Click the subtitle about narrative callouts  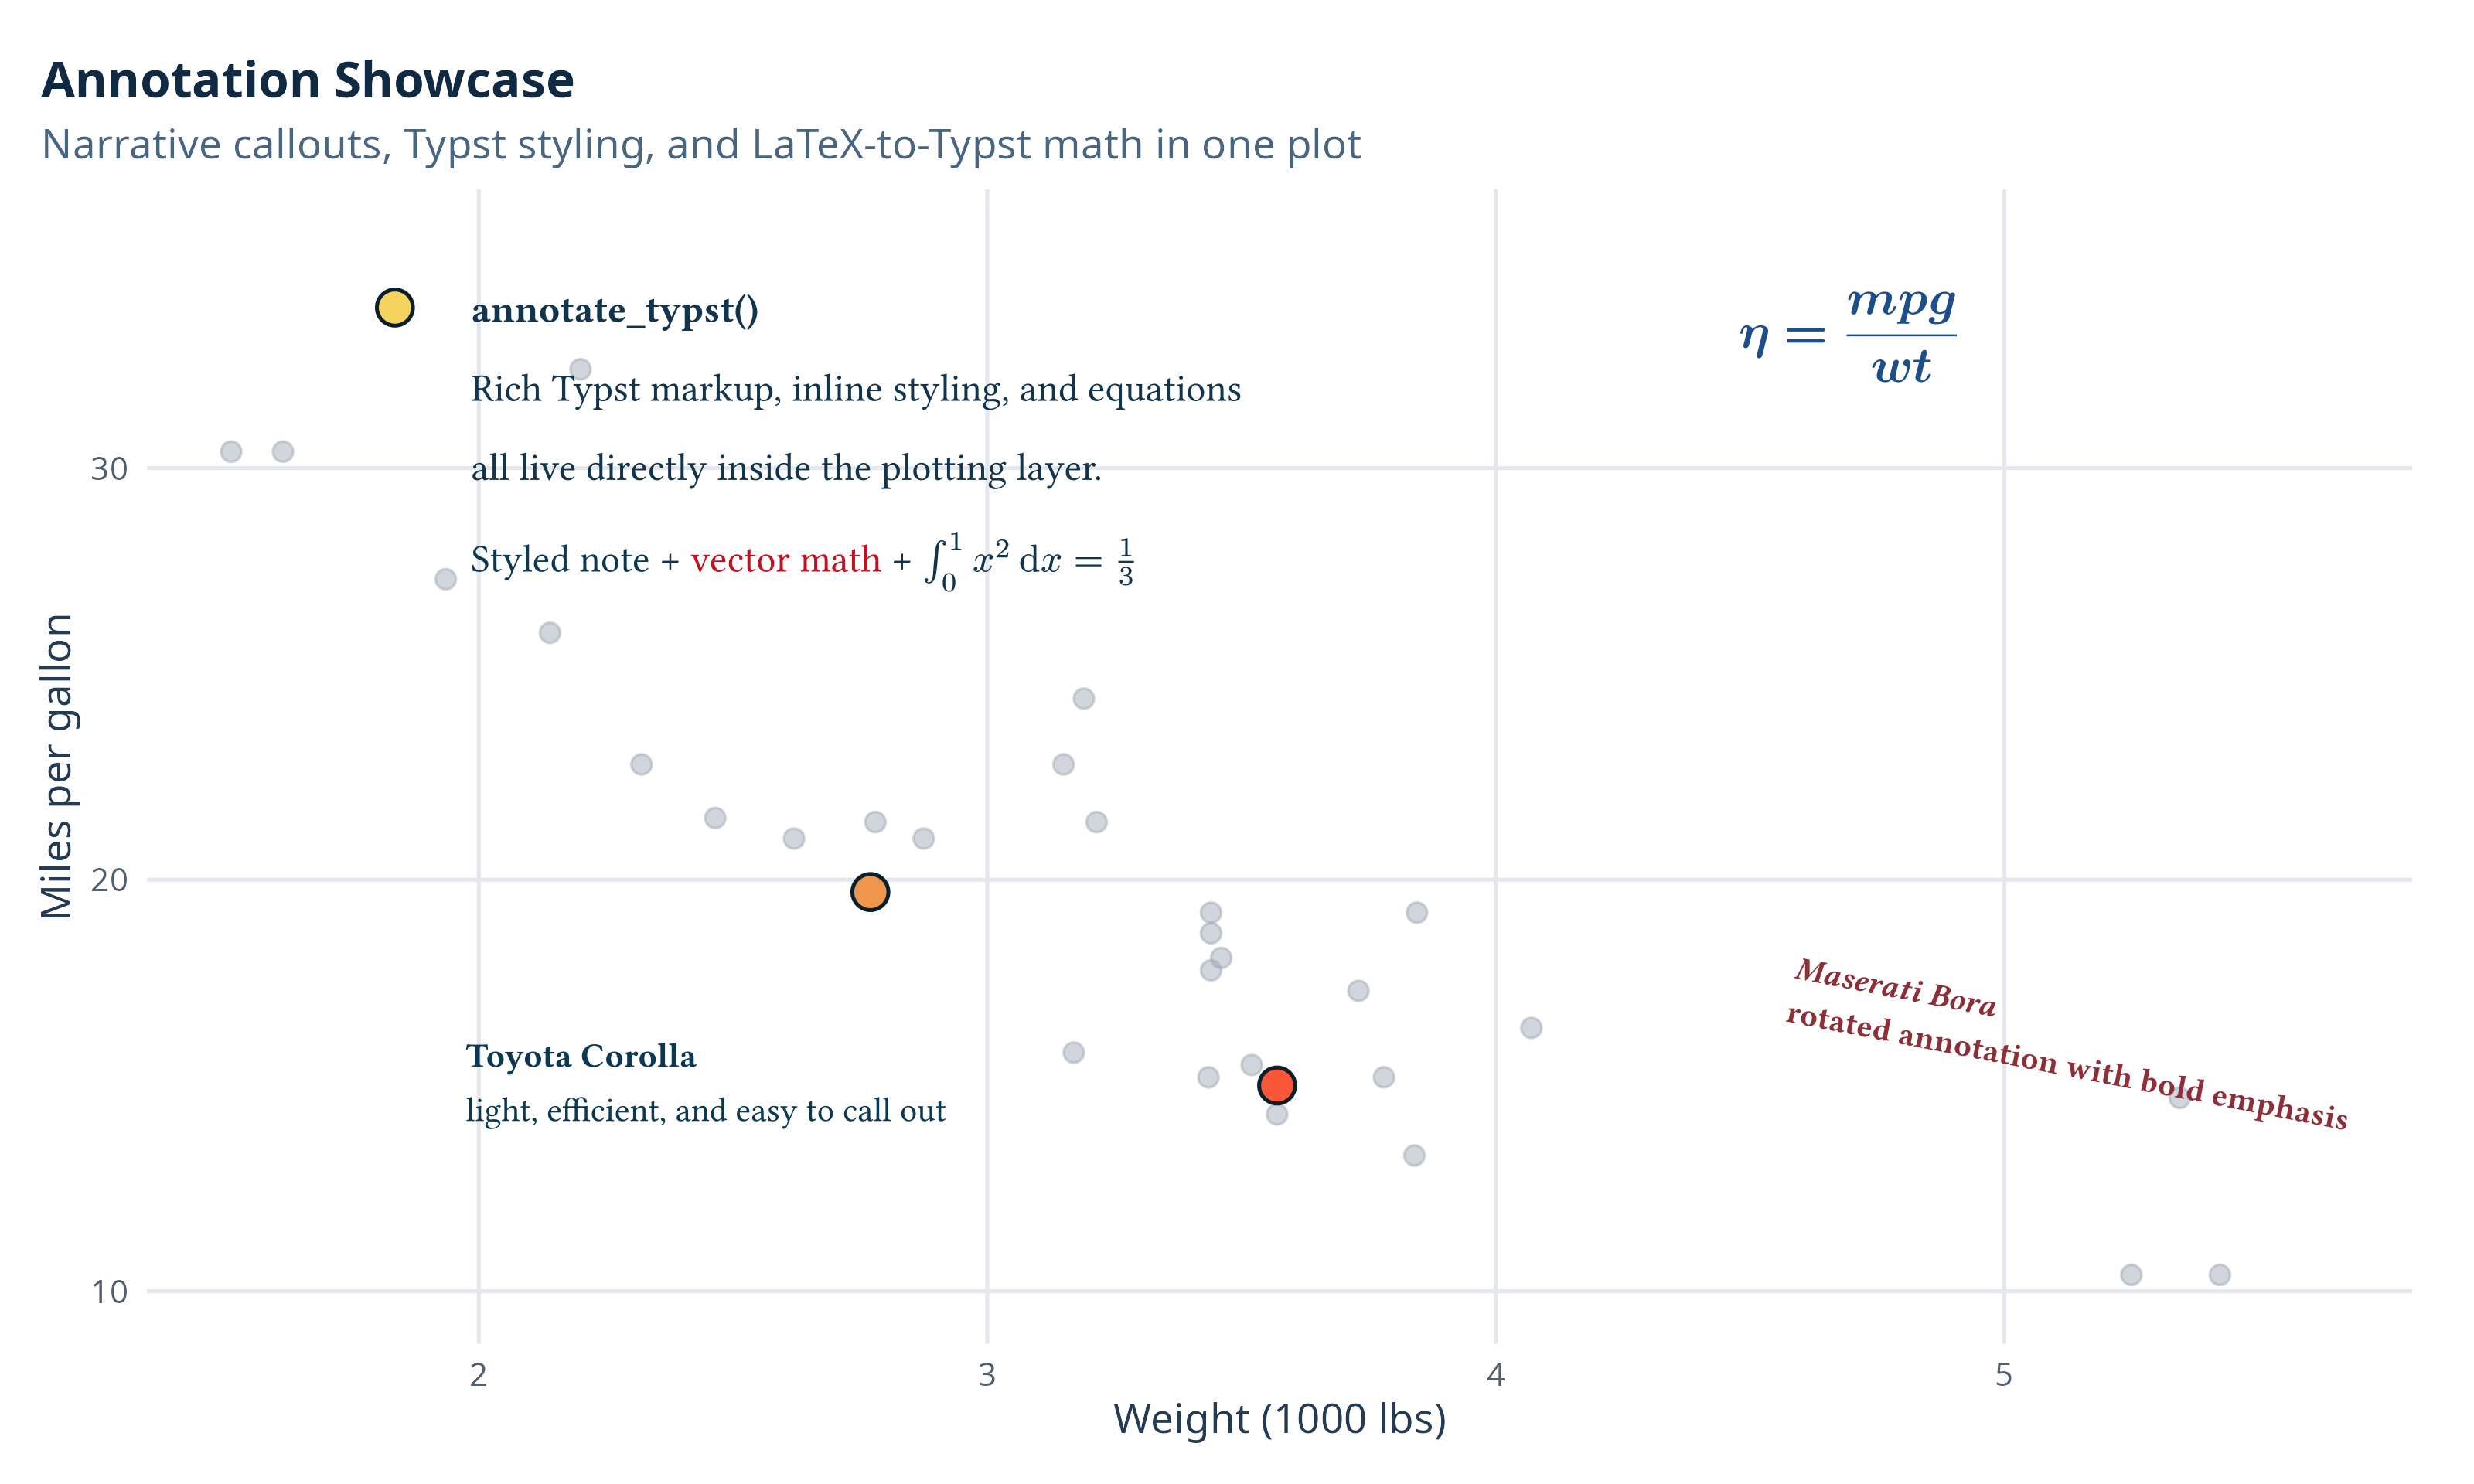point(700,145)
